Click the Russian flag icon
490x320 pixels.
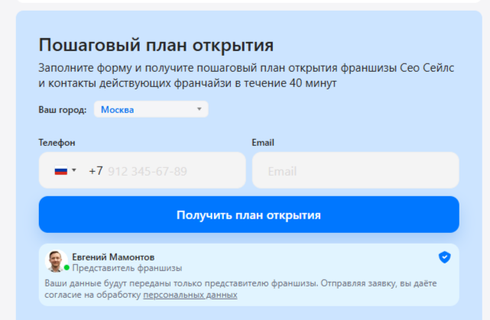[x=60, y=171]
